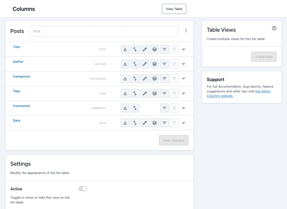Click the smart filter lines icon in Title row
The height and width of the screenshot is (209, 287).
coord(164,49)
